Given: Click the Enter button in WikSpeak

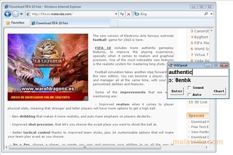Looking at the screenshot, I should (x=177, y=91).
